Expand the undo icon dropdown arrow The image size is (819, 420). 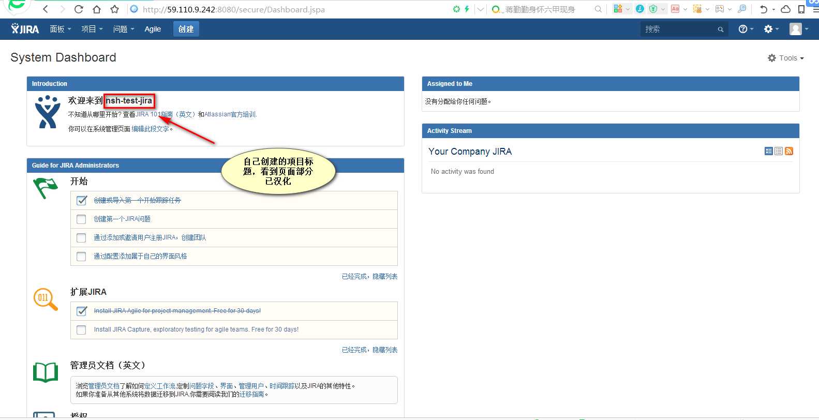pos(773,9)
